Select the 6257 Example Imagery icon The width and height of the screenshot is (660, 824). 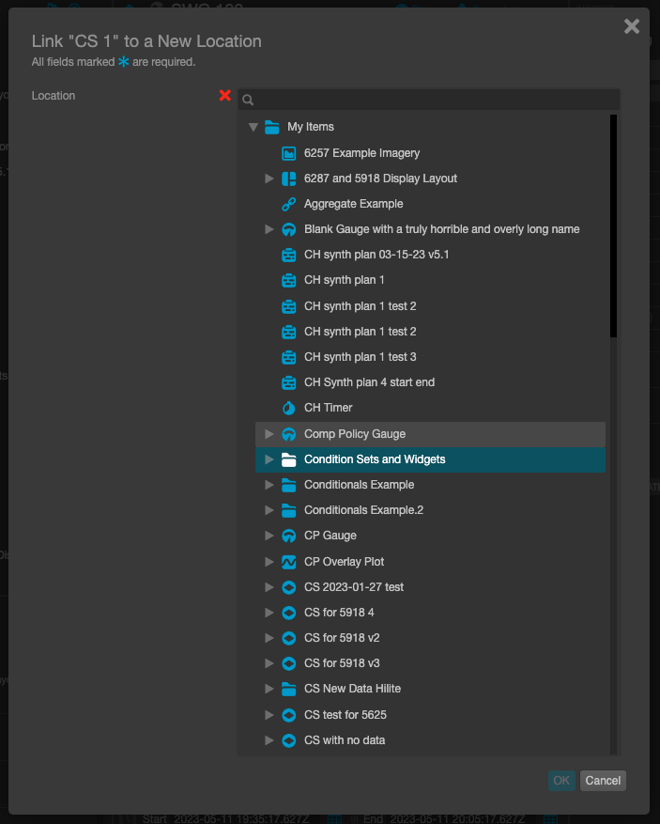[x=288, y=152]
